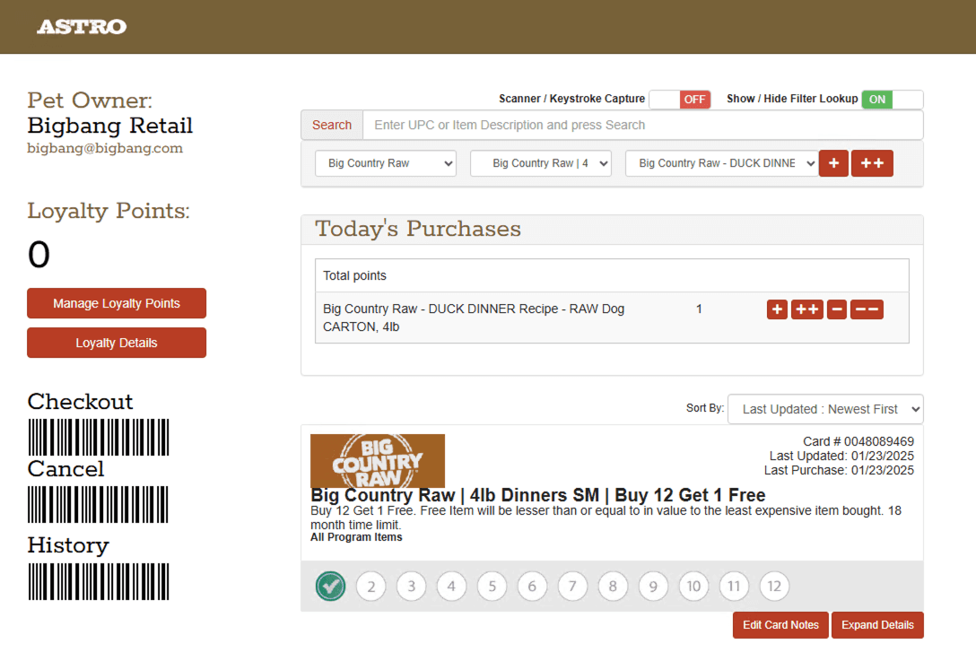Open the Big Country Raw | 4 program dropdown
Screen dimensions: 976x670
[x=540, y=163]
